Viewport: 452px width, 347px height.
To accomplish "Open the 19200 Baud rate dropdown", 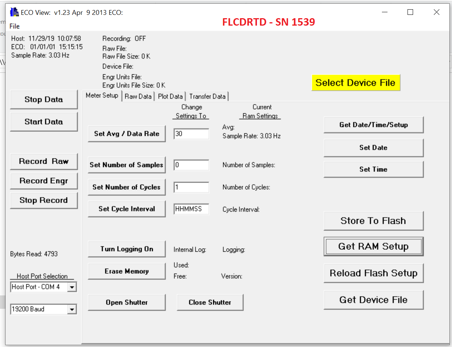I will pyautogui.click(x=72, y=309).
